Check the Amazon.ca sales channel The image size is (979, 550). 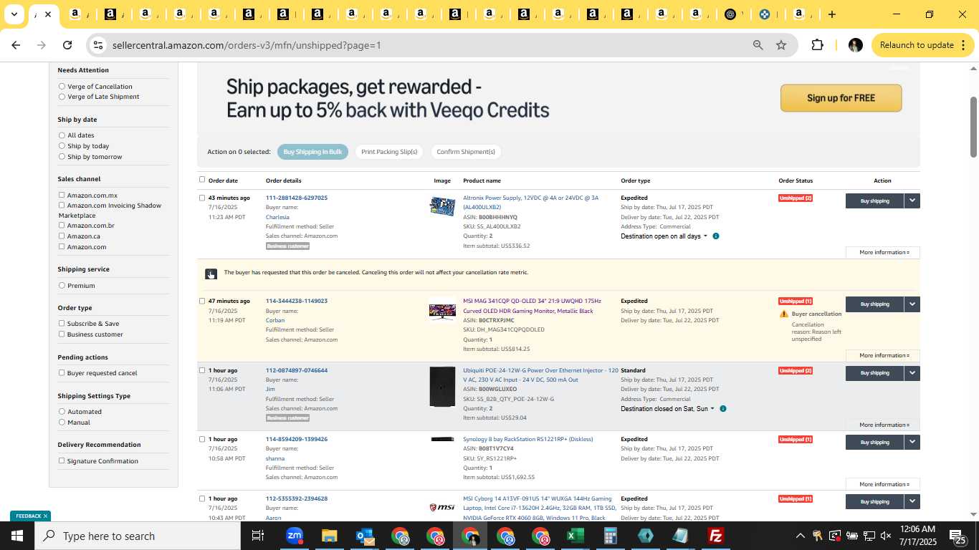pyautogui.click(x=62, y=236)
